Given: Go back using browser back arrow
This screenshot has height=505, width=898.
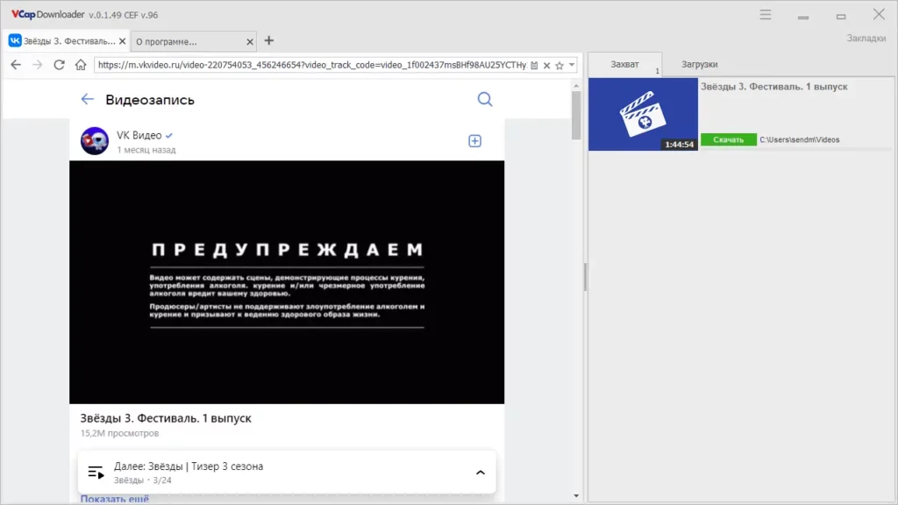Looking at the screenshot, I should [x=16, y=65].
